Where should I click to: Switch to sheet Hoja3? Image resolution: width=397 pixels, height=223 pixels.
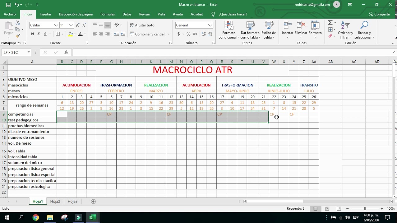[x=73, y=201]
